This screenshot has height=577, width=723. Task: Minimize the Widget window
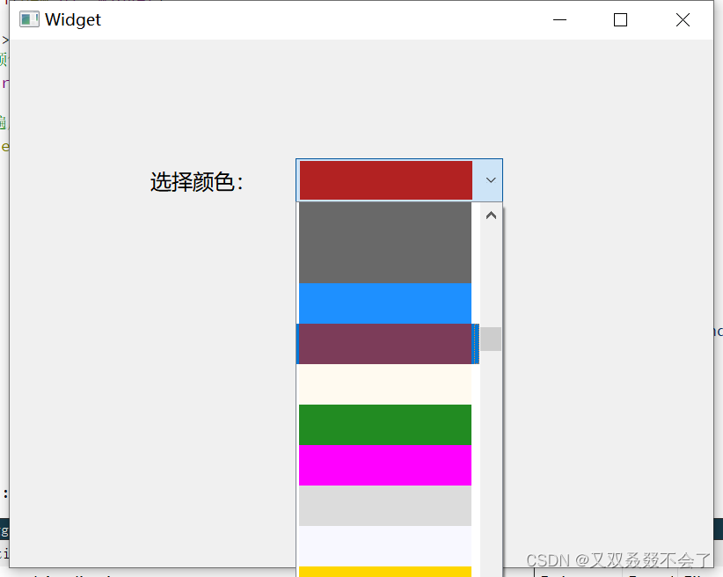[559, 20]
